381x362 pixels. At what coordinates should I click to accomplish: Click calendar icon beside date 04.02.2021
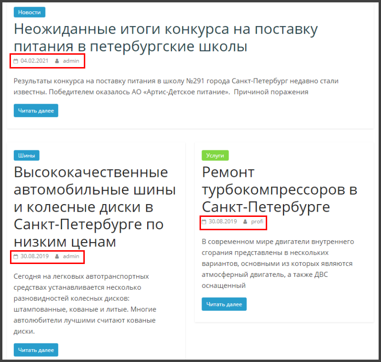(x=16, y=61)
